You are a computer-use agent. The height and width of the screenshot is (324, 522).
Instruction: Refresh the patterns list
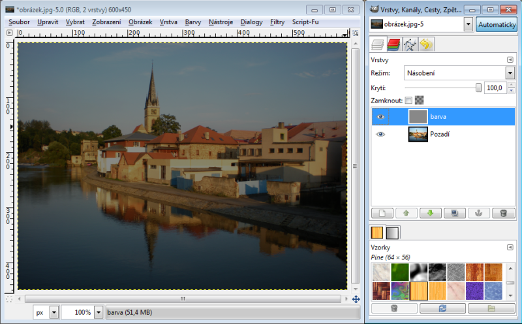pos(442,308)
